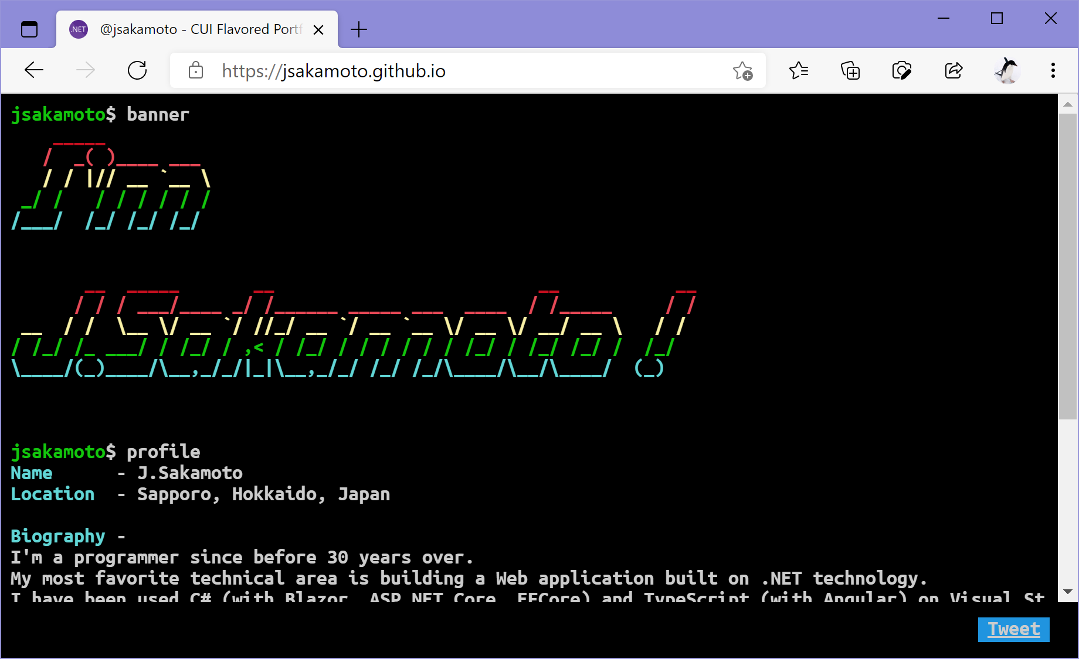Open the Favorites bar icon
Image resolution: width=1079 pixels, height=659 pixels.
(798, 70)
